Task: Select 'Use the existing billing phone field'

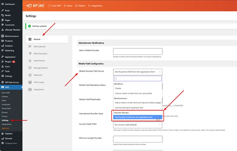Action: (129, 108)
